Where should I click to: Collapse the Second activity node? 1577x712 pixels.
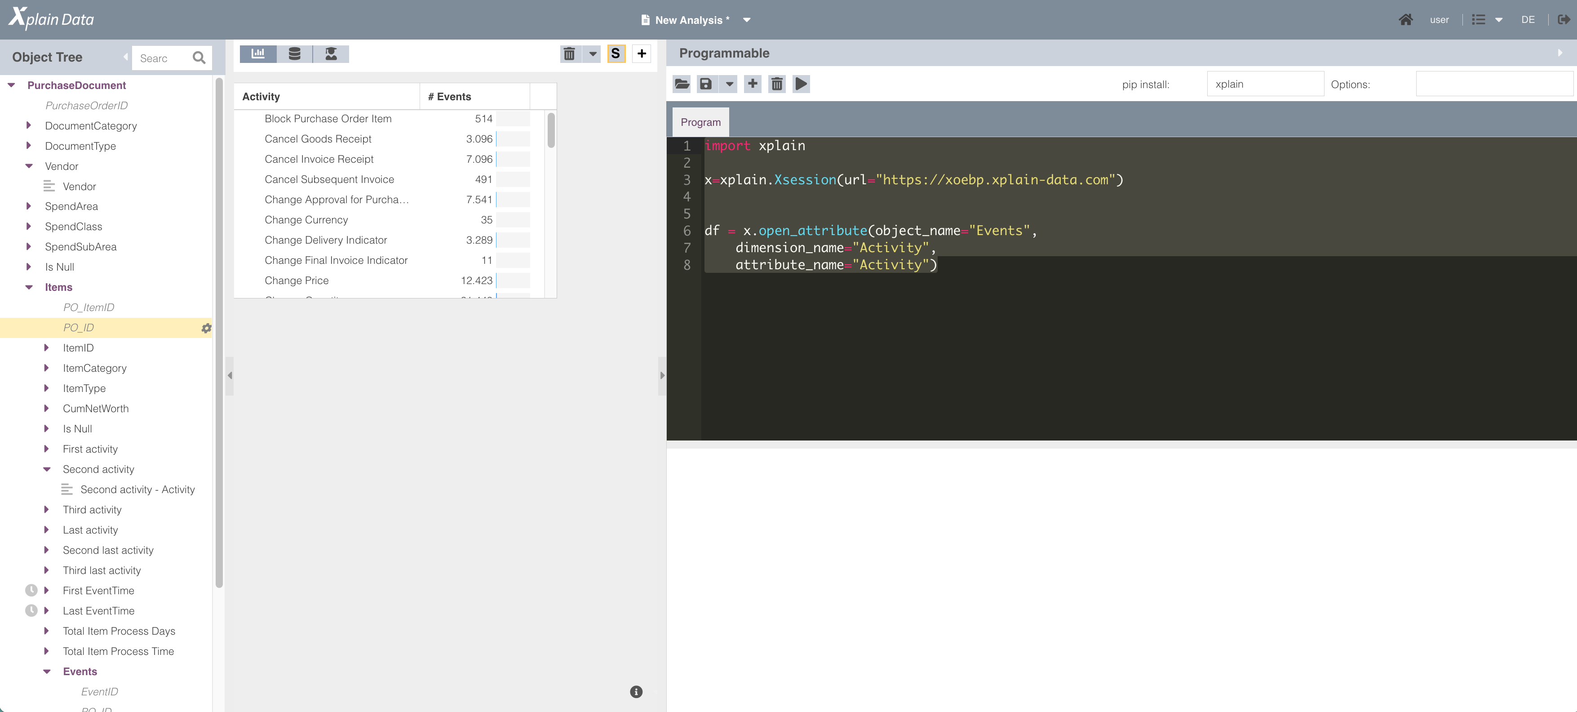click(x=47, y=469)
